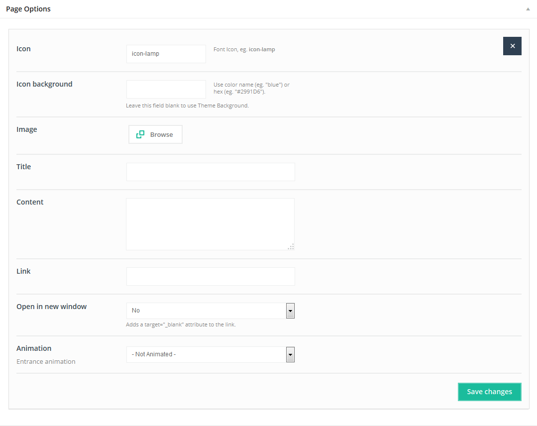Viewport: 537px width, 426px height.
Task: Click the arrow on the 'No' select box
Action: [290, 311]
